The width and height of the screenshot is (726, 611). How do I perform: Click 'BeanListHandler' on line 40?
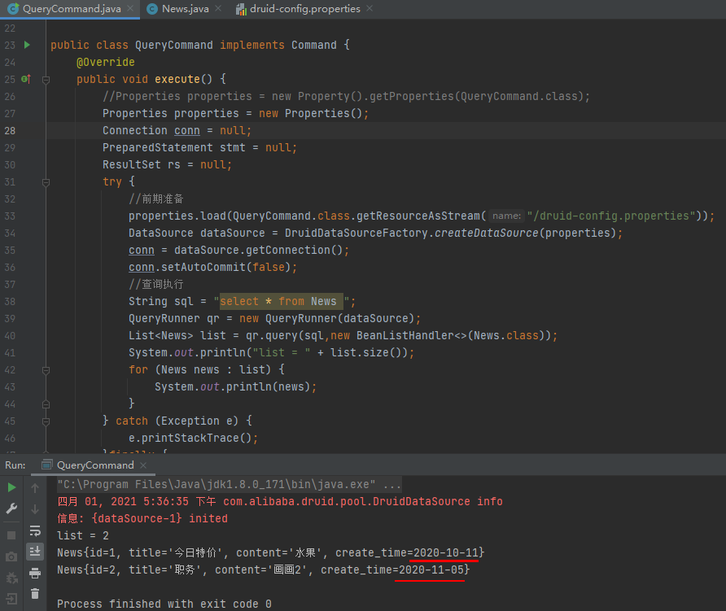click(x=405, y=335)
